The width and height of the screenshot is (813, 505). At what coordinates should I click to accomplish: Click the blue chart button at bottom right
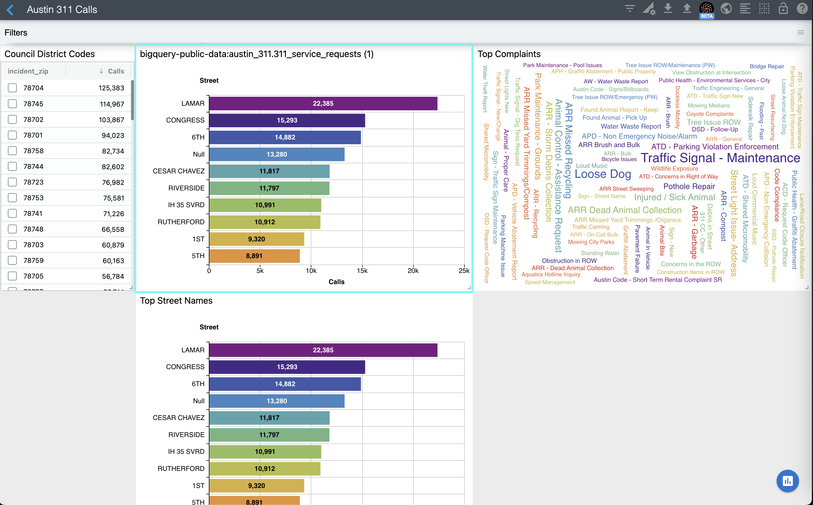click(x=787, y=481)
